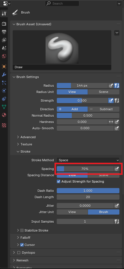Open the Particles properties tab
This screenshot has height=269, width=124.
pyautogui.click(x=4, y=83)
